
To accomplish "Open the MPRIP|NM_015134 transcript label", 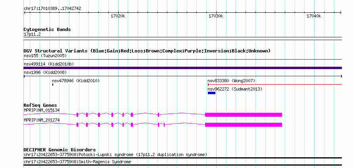I will coord(42,110).
